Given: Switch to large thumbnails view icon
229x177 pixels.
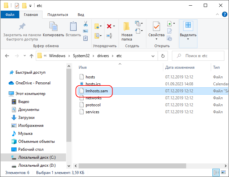Looking at the screenshot, I should pos(223,173).
